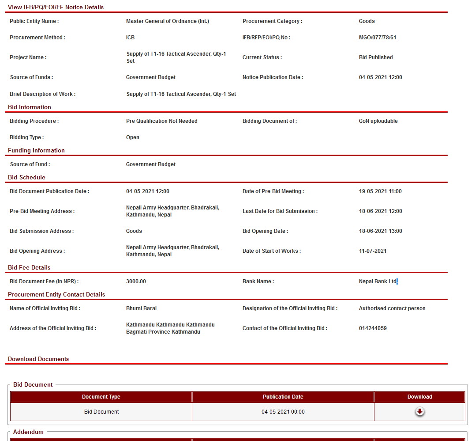Click the Bid Fee Details heading

click(x=29, y=267)
